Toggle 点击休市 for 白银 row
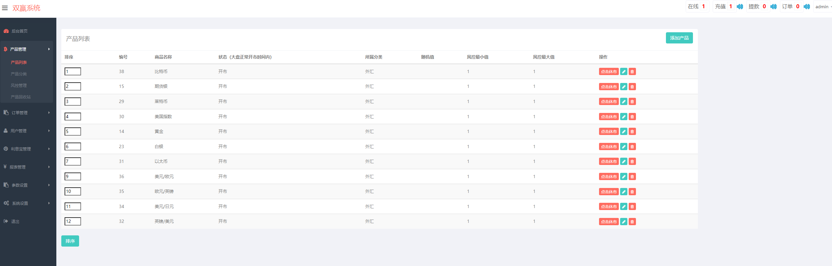Screen dimensions: 832x266 pyautogui.click(x=609, y=147)
